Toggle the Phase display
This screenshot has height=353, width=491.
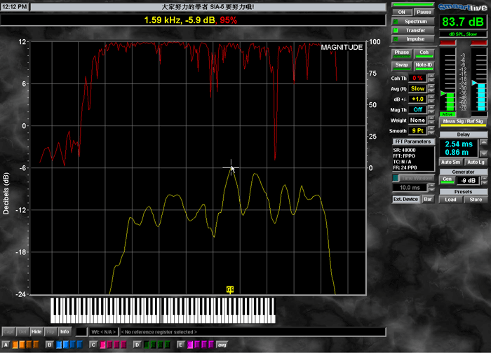401,53
